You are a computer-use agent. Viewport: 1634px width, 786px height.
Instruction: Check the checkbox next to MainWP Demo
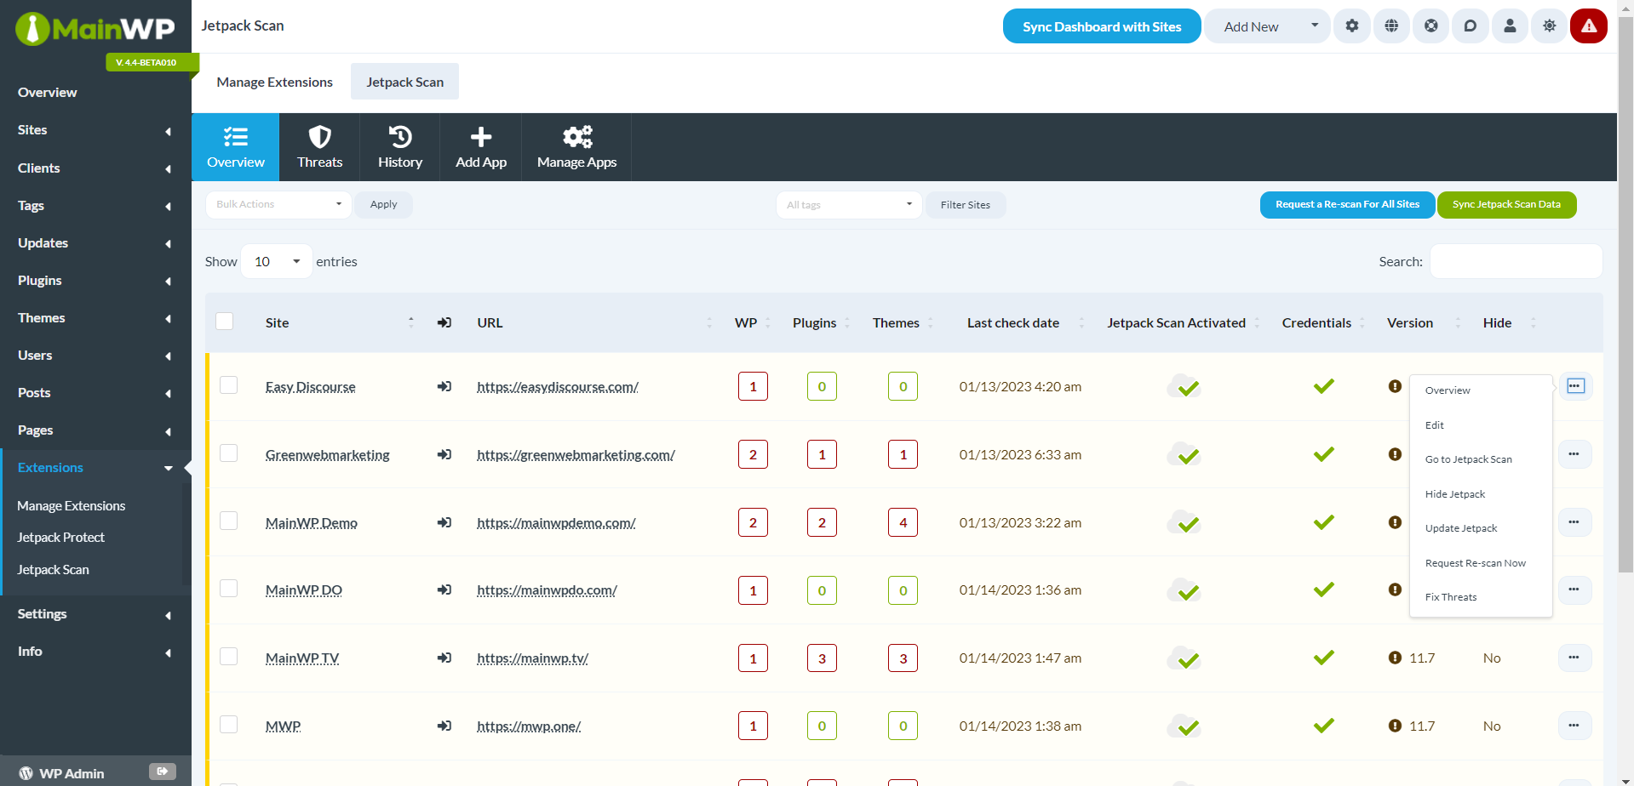pyautogui.click(x=227, y=521)
